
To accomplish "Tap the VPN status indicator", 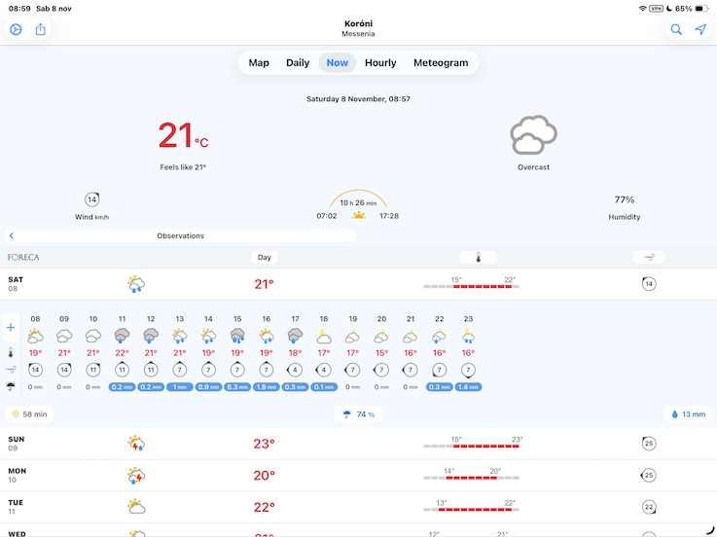I will tap(656, 8).
